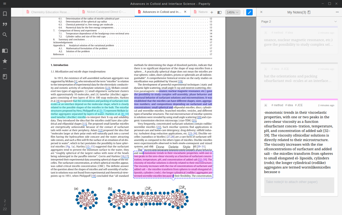The height and width of the screenshot is (215, 342).
Task: Open the second note card starting 'hat the orientations'
Action: [299, 77]
